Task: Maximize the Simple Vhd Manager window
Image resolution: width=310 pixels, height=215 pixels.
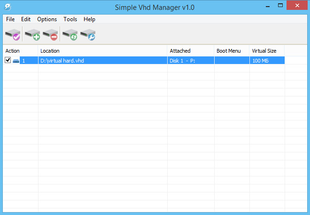Action: (x=280, y=6)
